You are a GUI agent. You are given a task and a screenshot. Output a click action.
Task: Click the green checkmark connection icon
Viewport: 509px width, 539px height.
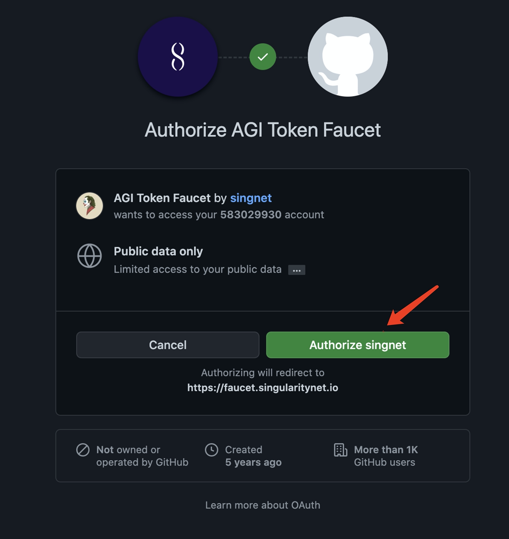coord(262,57)
